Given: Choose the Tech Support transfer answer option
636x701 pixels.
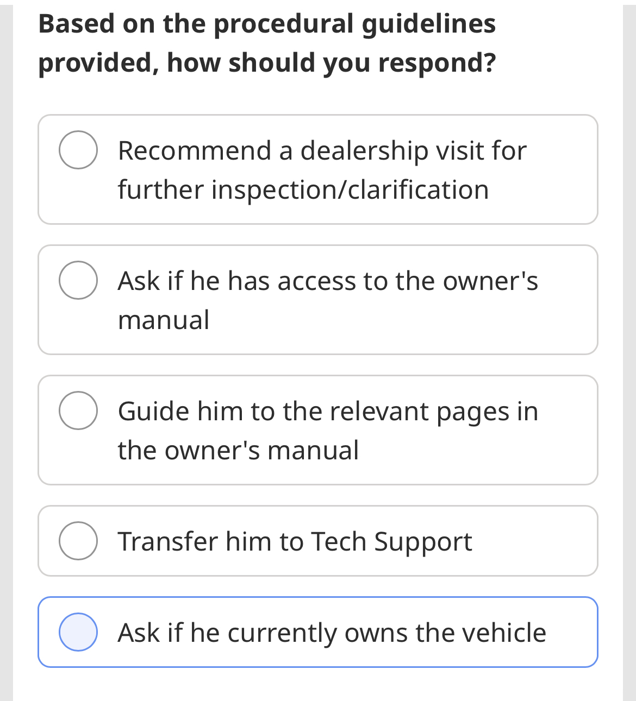Looking at the screenshot, I should [x=318, y=540].
